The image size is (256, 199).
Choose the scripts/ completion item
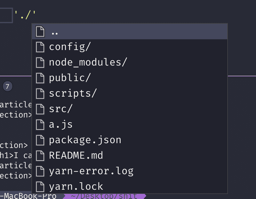point(73,93)
